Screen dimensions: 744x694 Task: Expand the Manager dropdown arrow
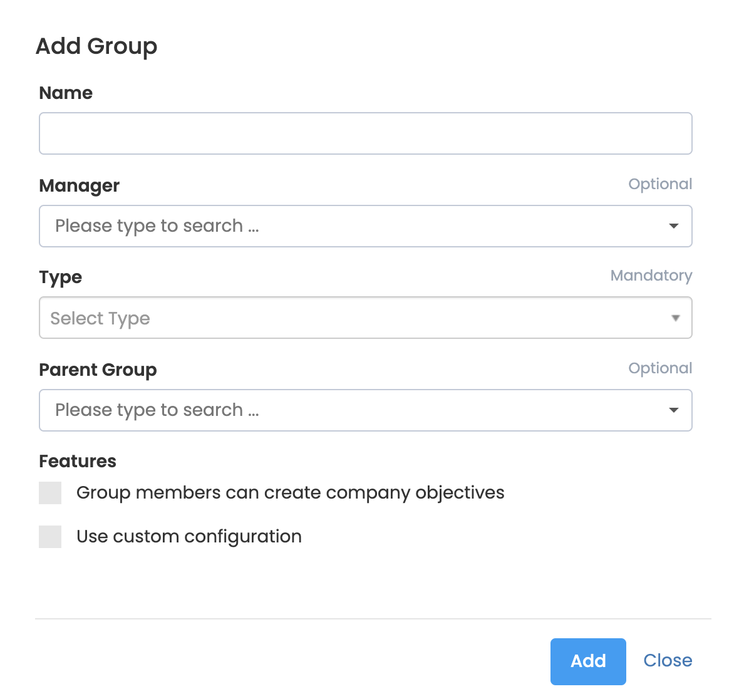click(x=674, y=226)
